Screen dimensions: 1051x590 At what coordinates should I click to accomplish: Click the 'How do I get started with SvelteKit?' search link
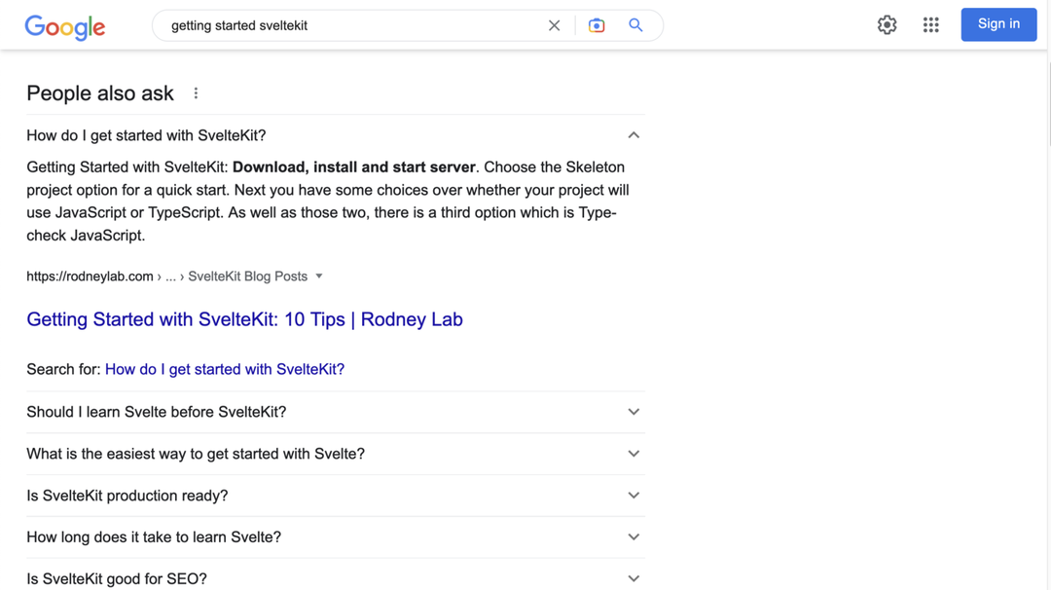pos(224,369)
